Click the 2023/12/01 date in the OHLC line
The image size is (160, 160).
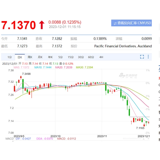10,64
